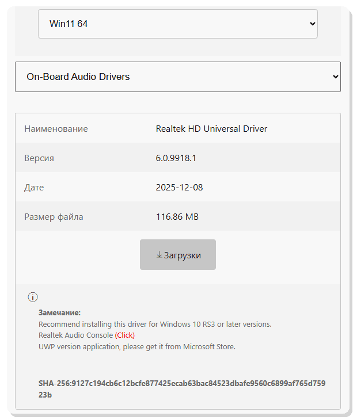
Task: Click the file size 116.86 MB
Action: click(177, 217)
